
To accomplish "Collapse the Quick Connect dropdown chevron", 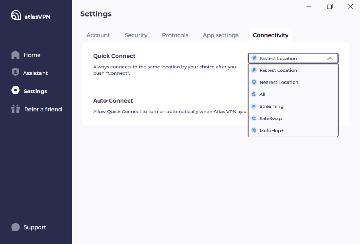I will tap(330, 59).
